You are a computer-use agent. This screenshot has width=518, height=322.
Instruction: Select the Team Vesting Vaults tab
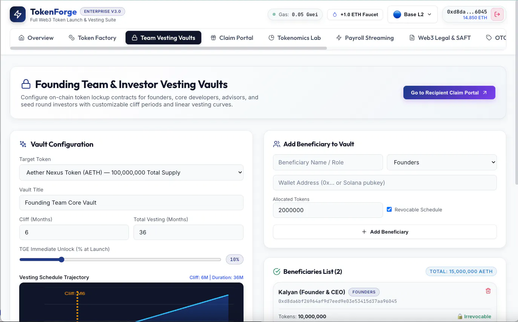(x=163, y=38)
